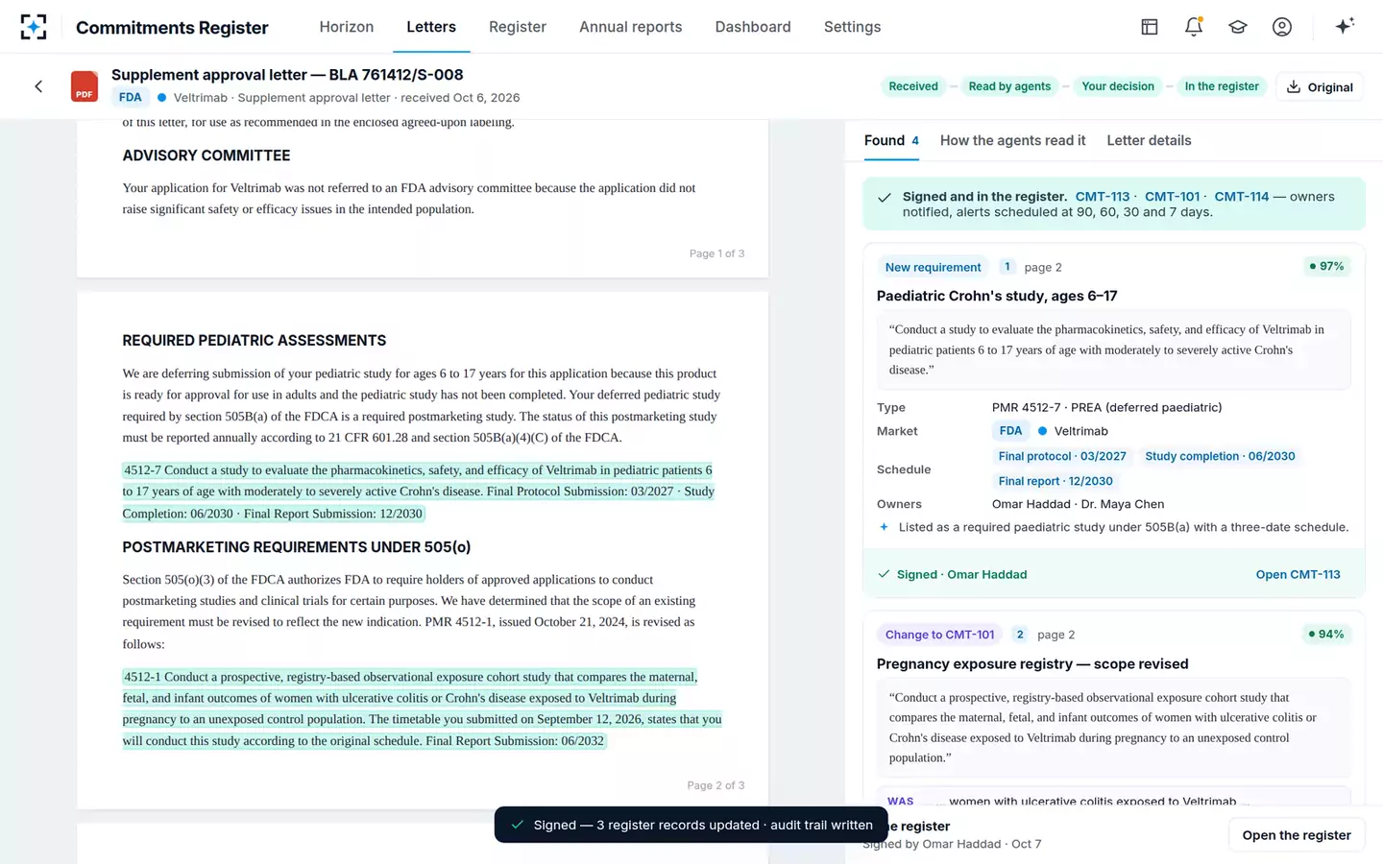Open Annual reports tab

pos(631,27)
